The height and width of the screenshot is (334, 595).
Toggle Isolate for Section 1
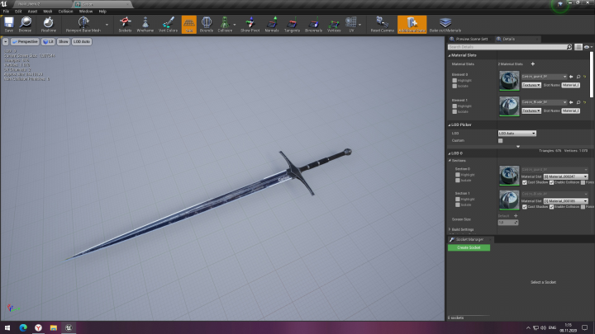(458, 205)
